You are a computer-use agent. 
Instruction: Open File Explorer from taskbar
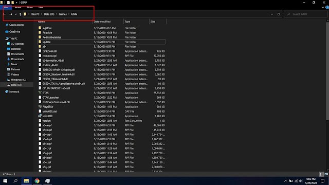point(26,181)
